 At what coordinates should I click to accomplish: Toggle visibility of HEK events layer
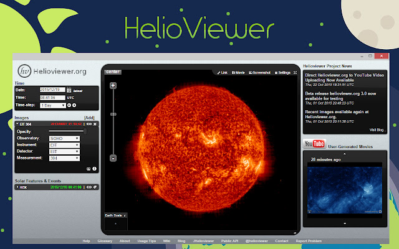tap(89, 187)
